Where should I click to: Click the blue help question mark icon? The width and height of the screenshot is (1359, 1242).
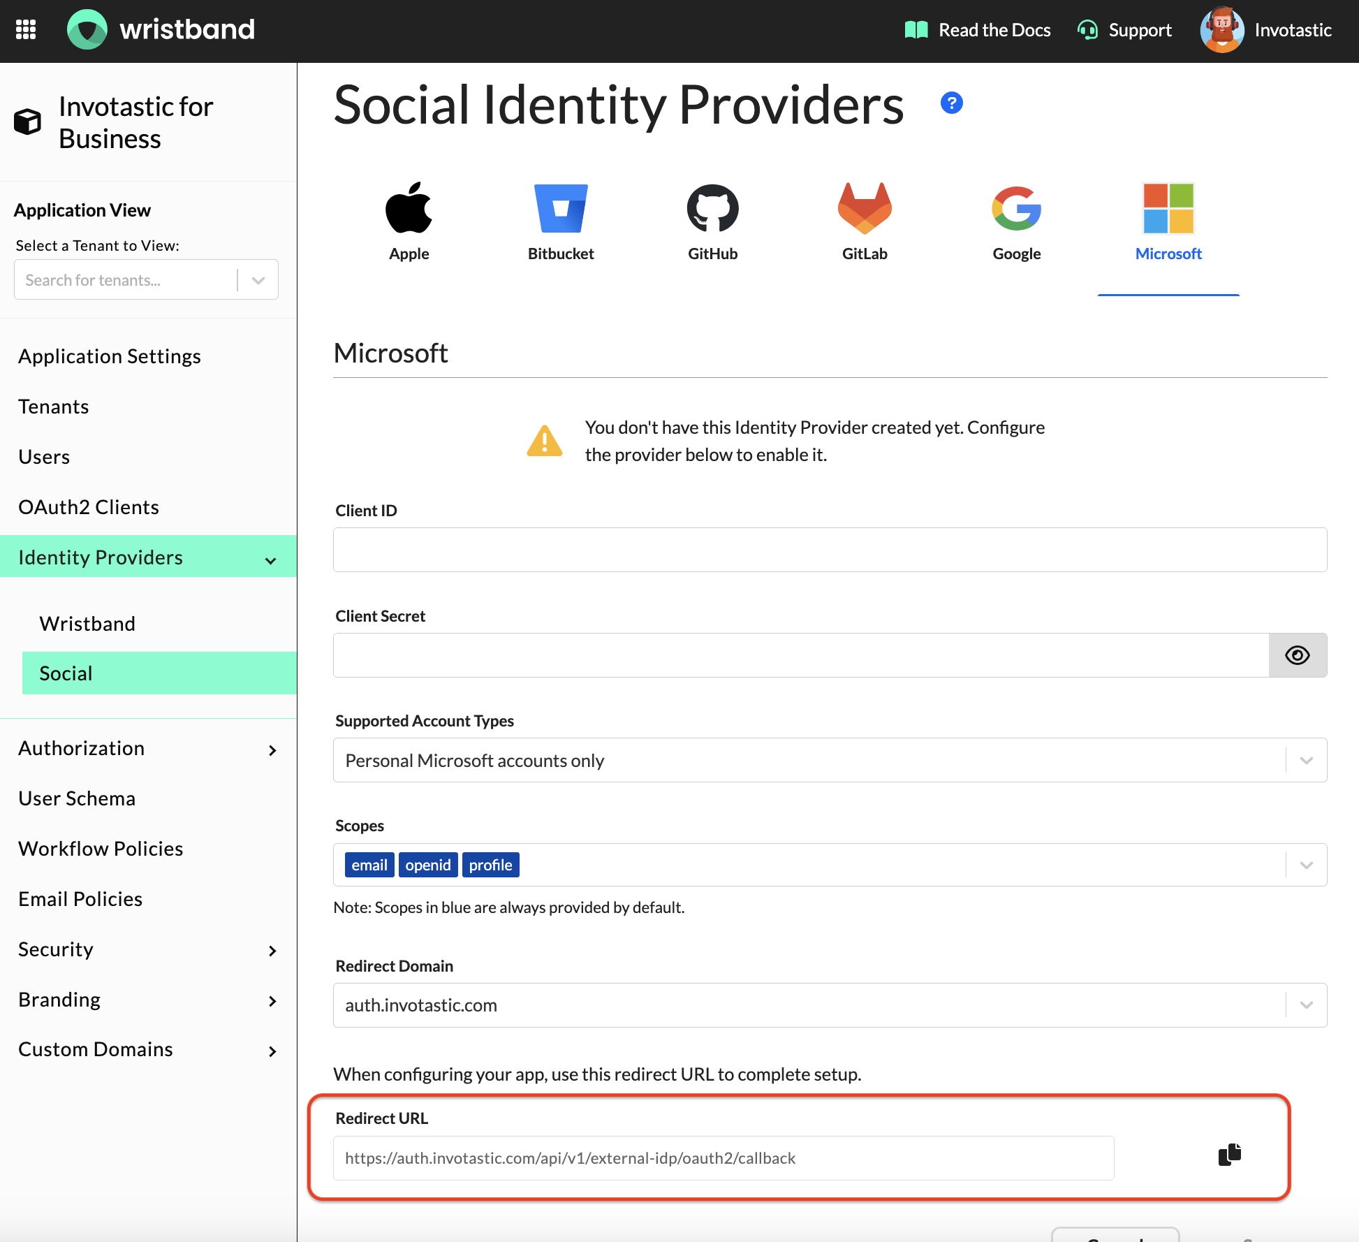951,103
